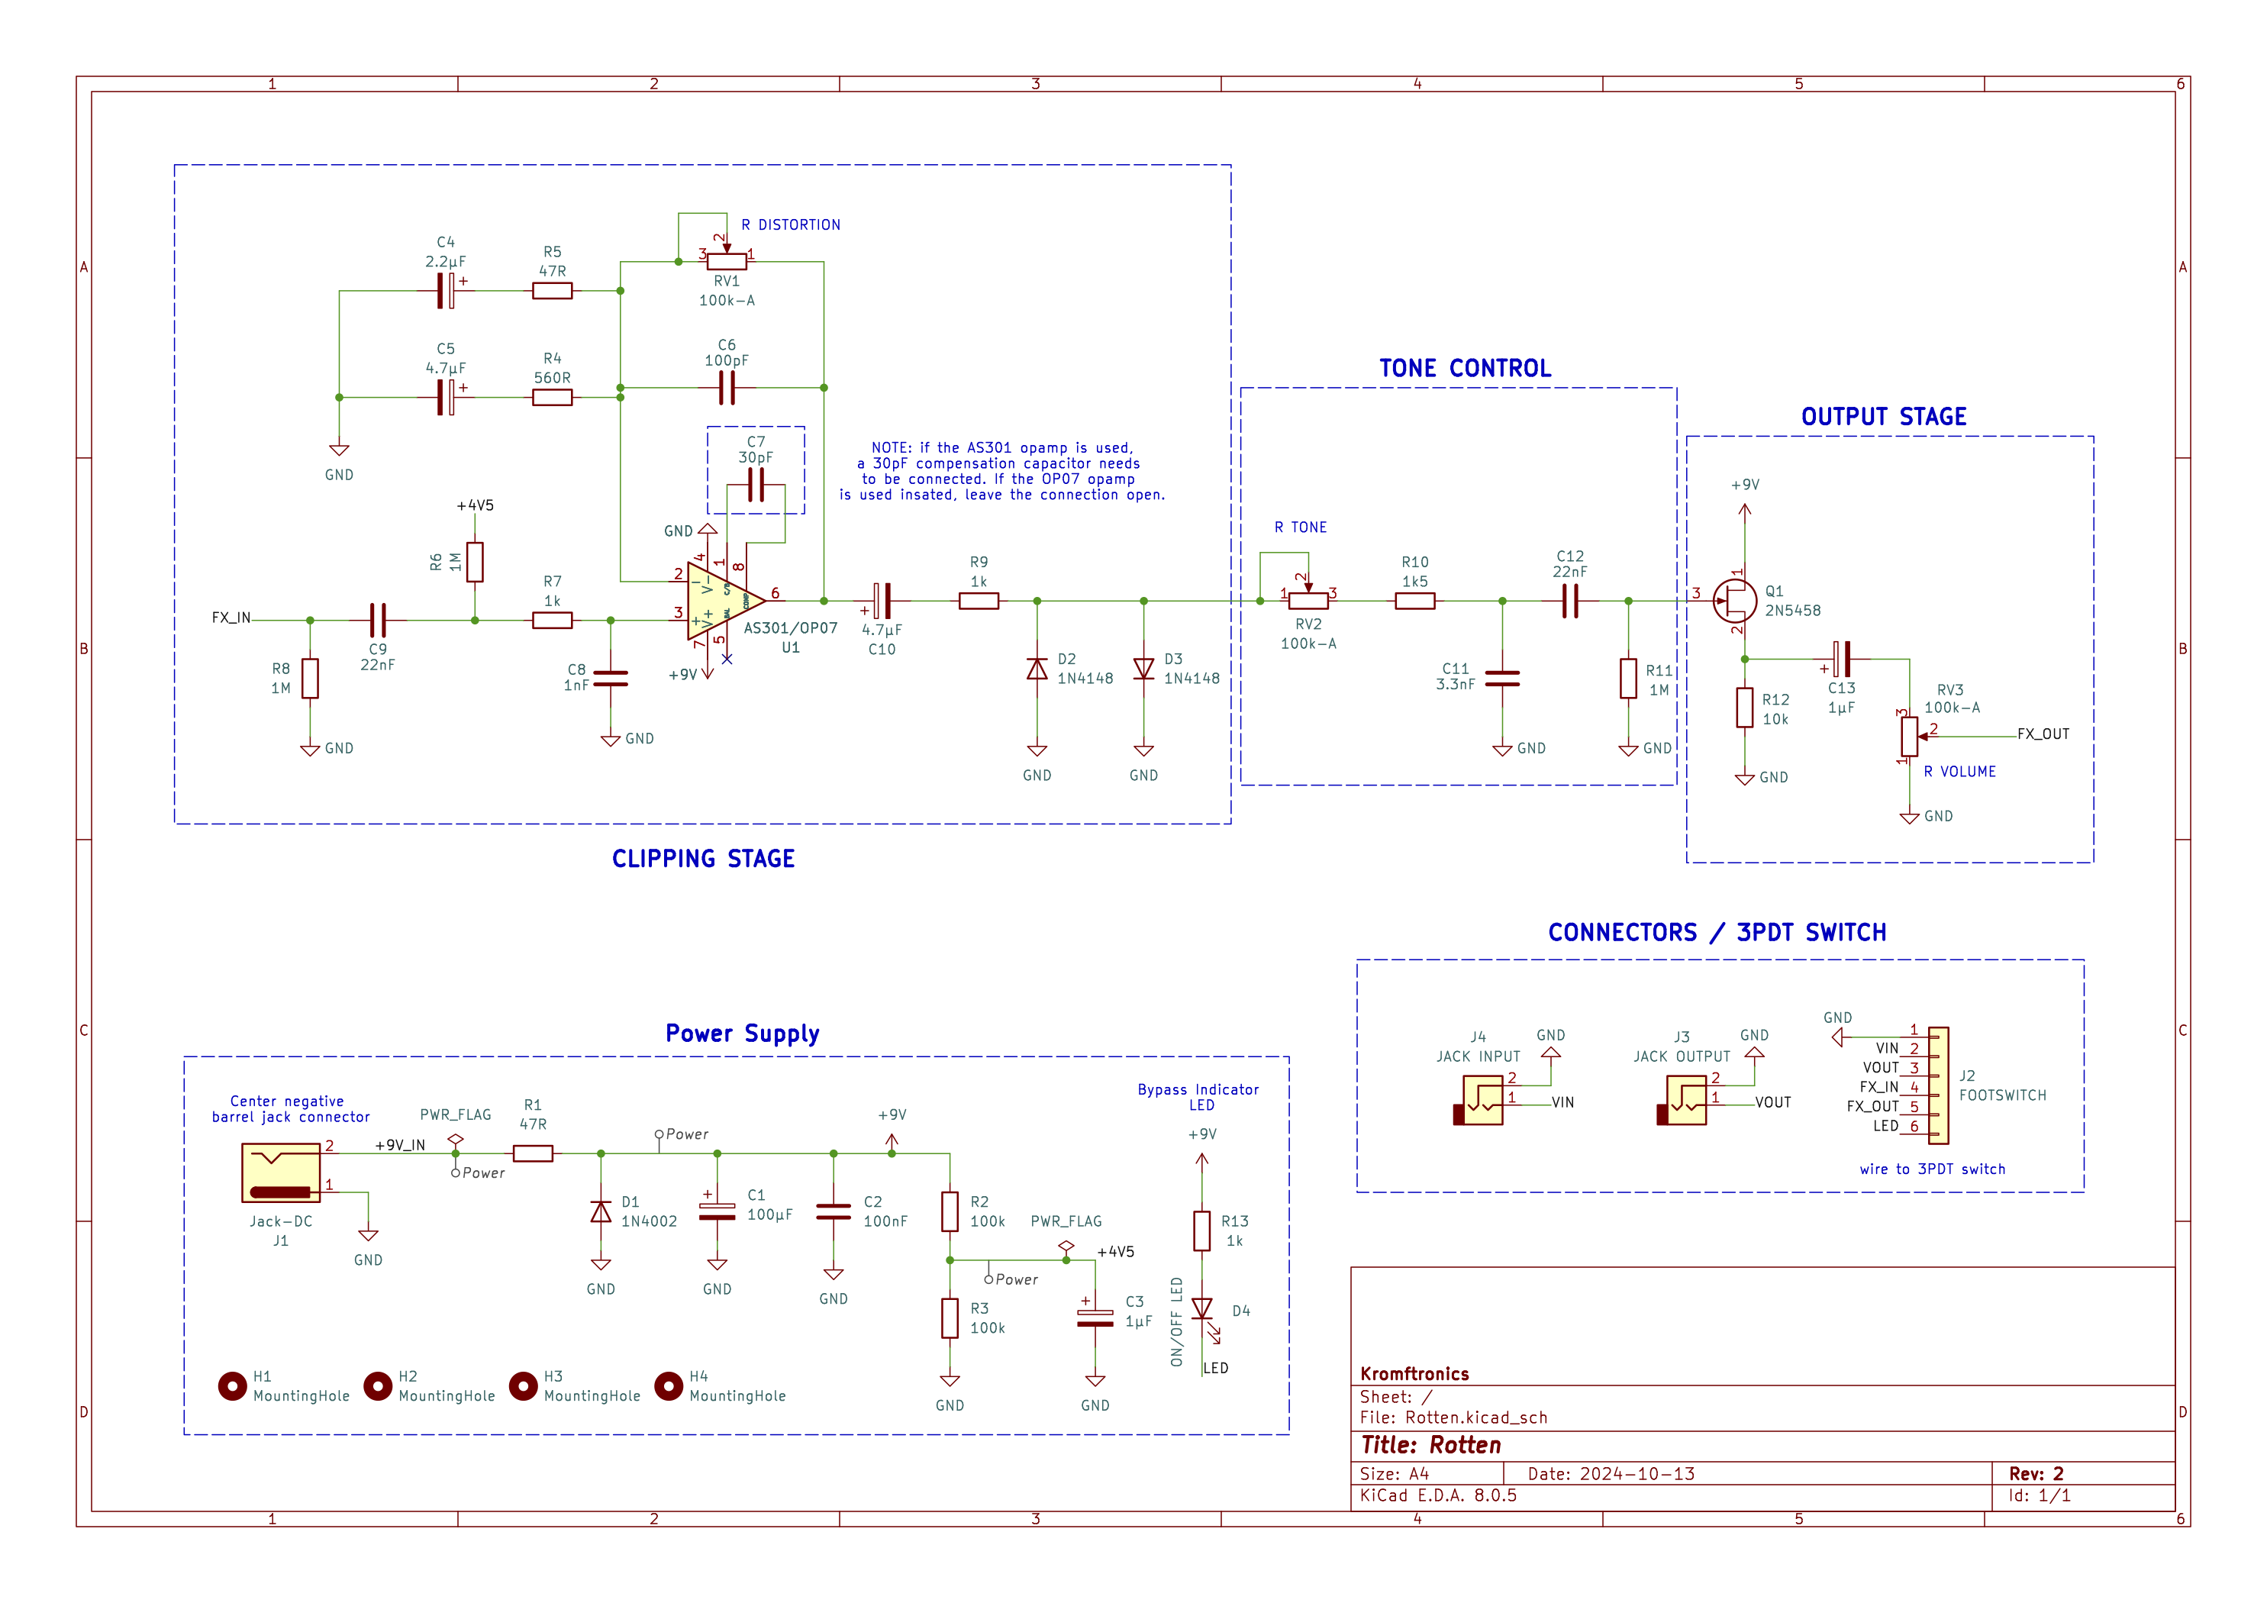Click the R6 1M resistor symbol
Screen dimensions: 2267x1603
pyautogui.click(x=475, y=562)
